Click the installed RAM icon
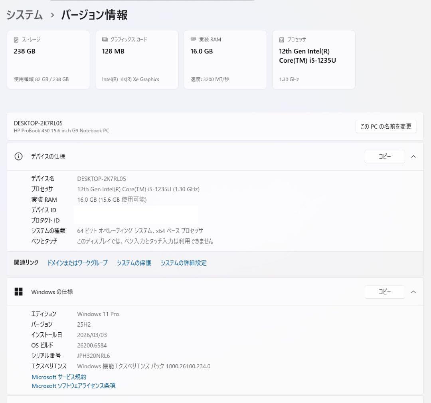The width and height of the screenshot is (431, 403). coord(193,40)
